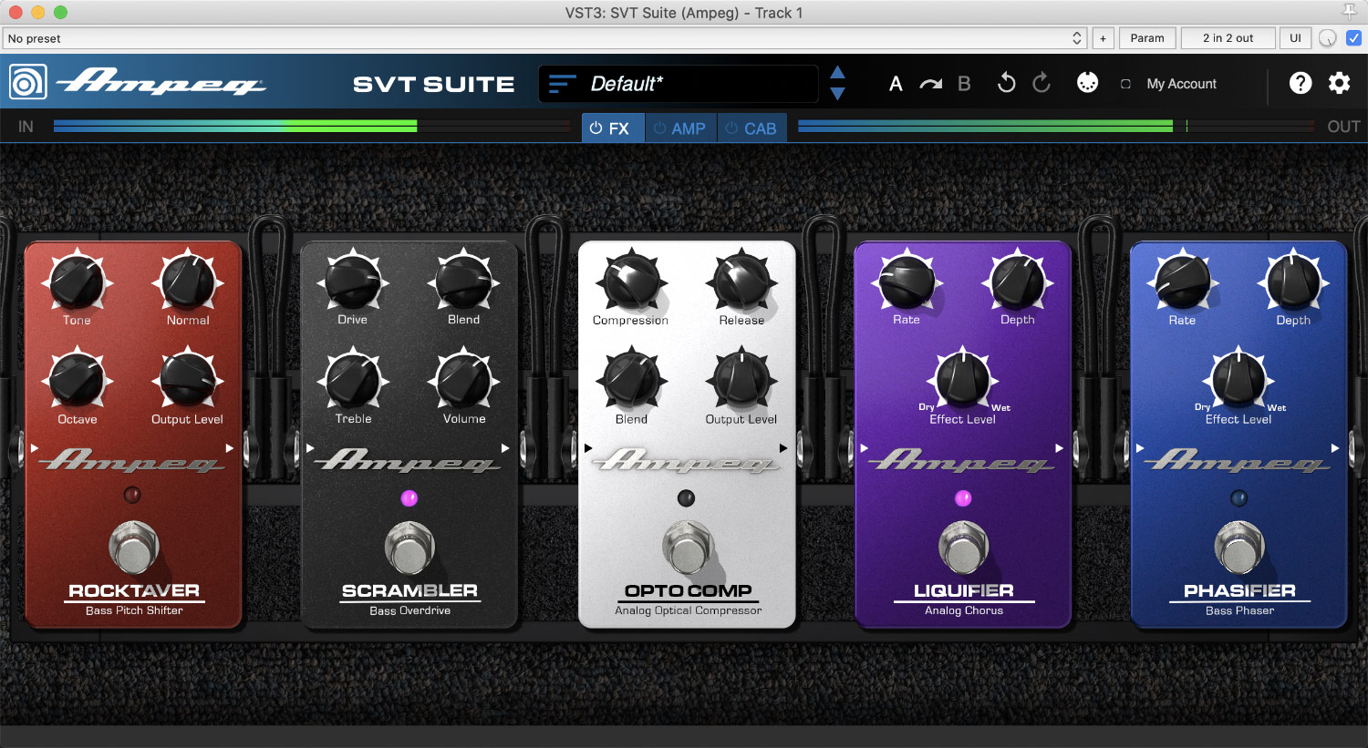This screenshot has width=1368, height=748.
Task: Click the Opto Comp Release knob
Action: 741,282
